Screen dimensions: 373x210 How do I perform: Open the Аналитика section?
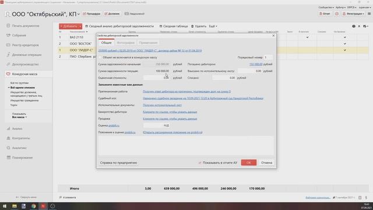19,148
